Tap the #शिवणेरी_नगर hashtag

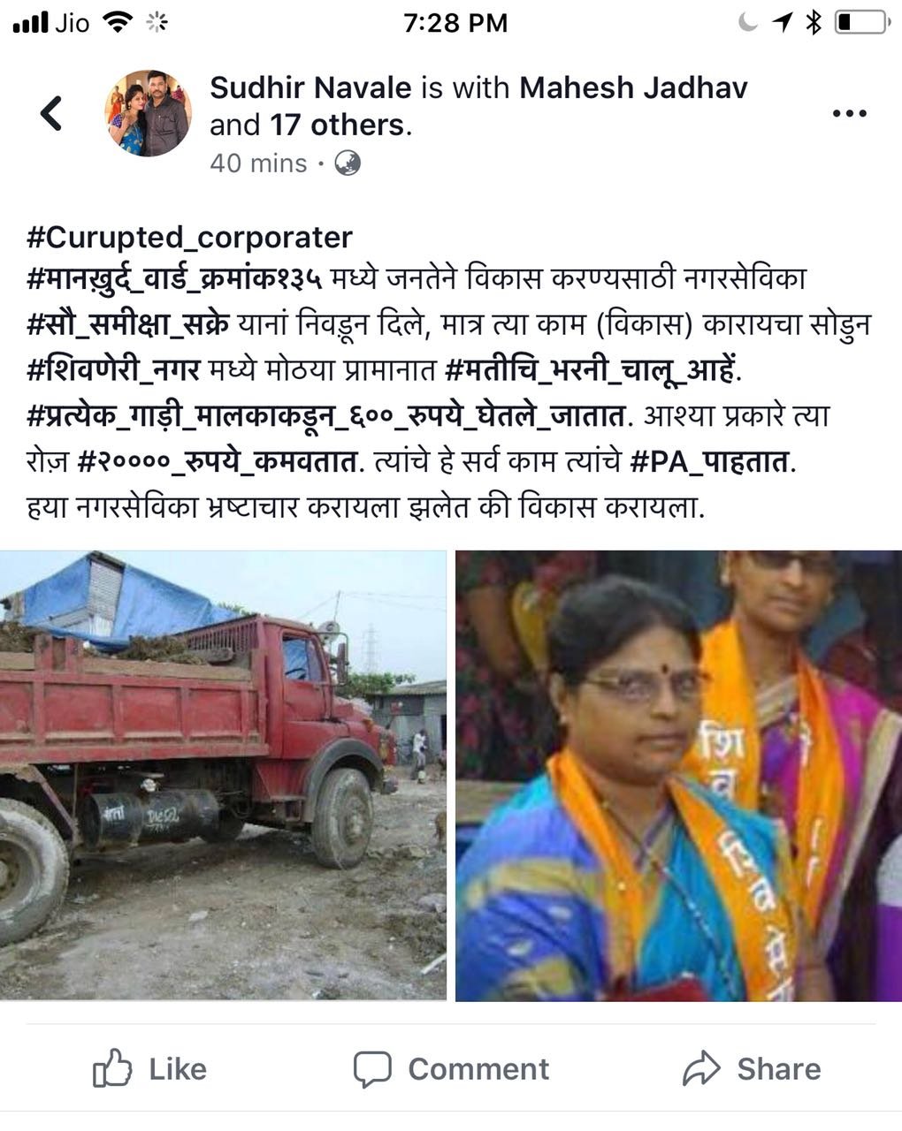(113, 370)
